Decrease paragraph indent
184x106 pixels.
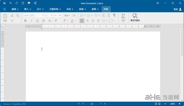tap(103, 15)
